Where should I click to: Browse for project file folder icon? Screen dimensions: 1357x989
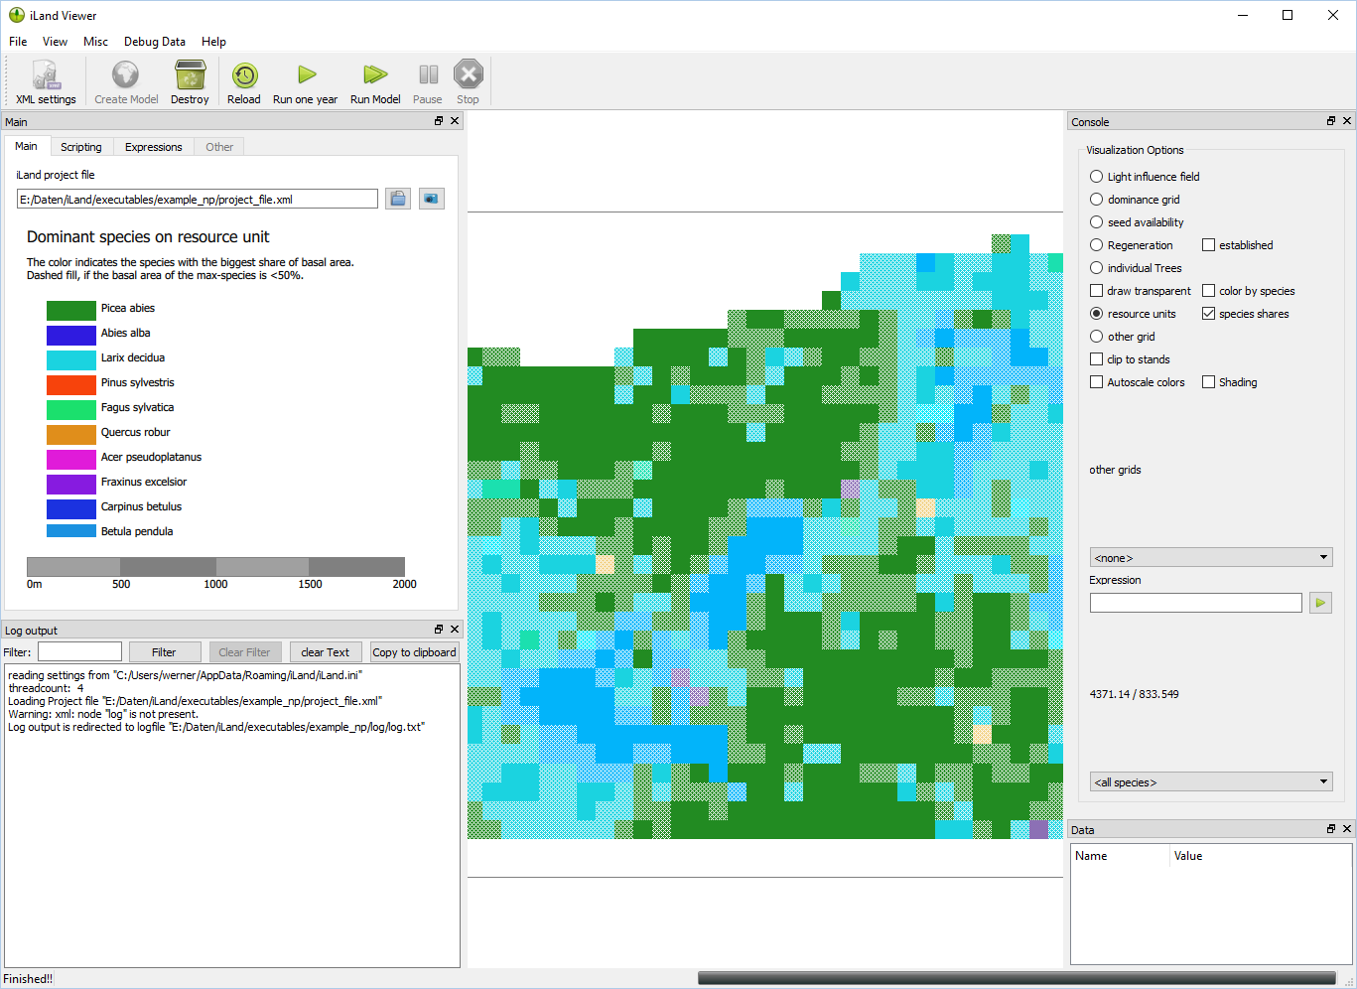[398, 199]
